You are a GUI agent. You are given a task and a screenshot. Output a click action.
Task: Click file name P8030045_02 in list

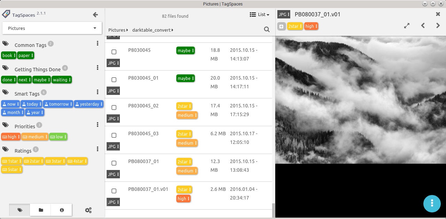tap(143, 106)
